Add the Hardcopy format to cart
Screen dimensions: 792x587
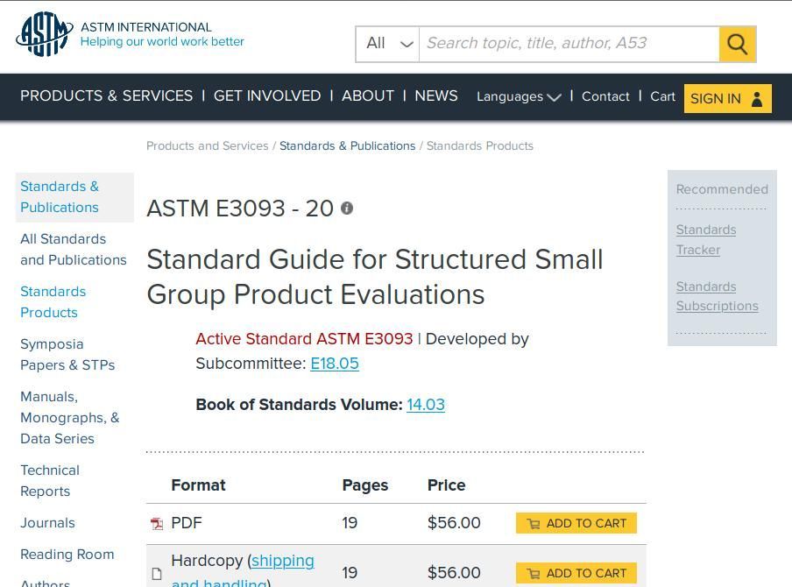(576, 573)
